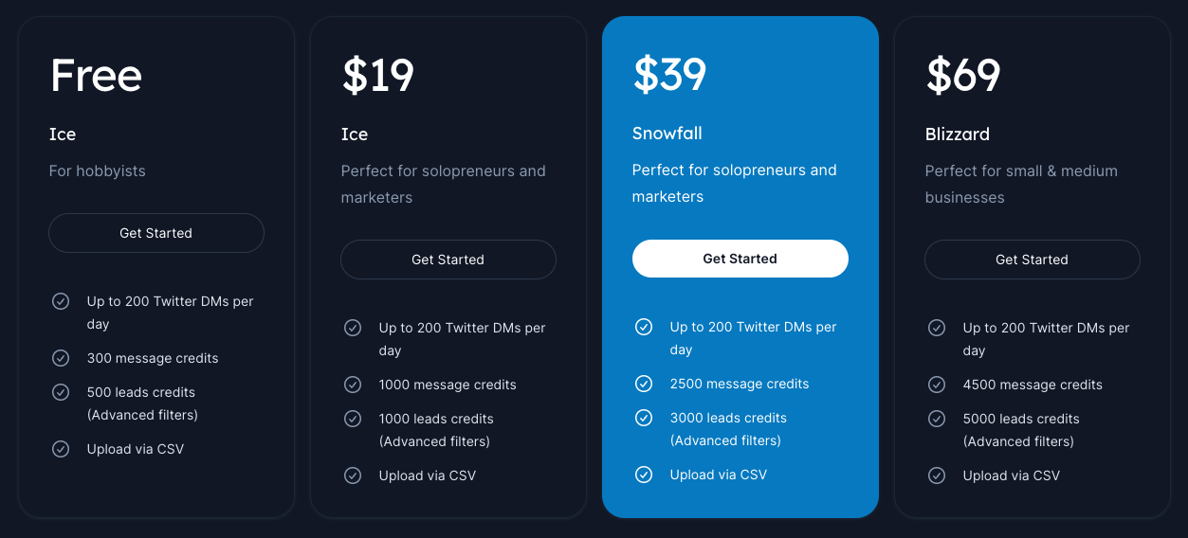The height and width of the screenshot is (538, 1188).
Task: Click check icon beside 2500 message credits
Action: coord(644,384)
